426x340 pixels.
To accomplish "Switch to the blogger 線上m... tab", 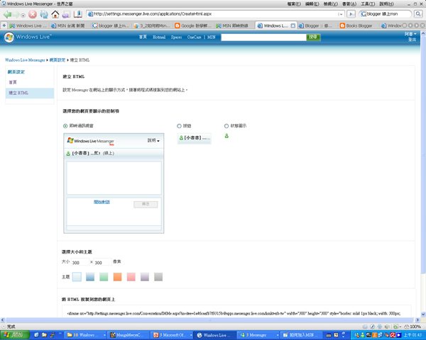I will (x=111, y=25).
